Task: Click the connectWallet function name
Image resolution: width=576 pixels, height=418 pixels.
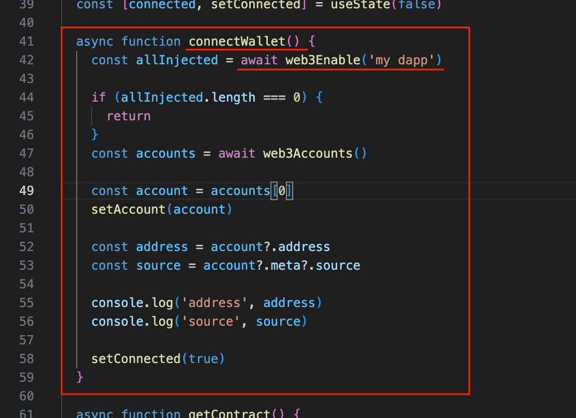Action: click(x=237, y=41)
